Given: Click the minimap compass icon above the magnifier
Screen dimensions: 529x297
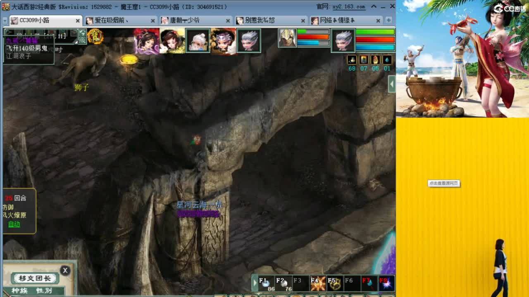Looking at the screenshot, I should click(82, 33).
